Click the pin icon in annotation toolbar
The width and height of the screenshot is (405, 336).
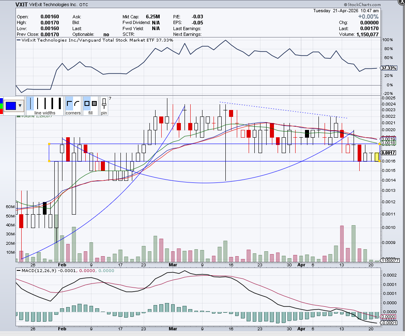click(x=104, y=103)
